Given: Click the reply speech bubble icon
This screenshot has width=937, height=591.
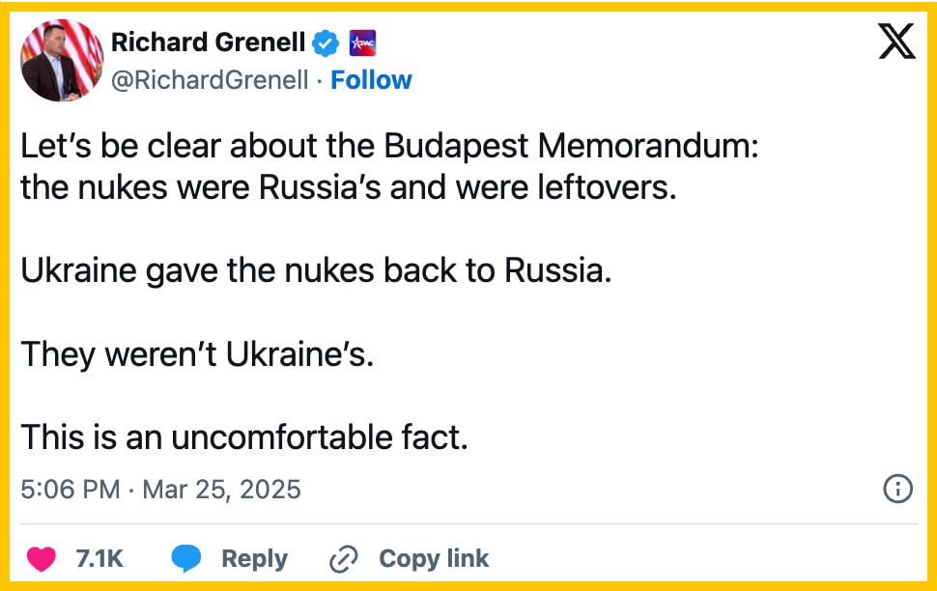Looking at the screenshot, I should coord(186,559).
